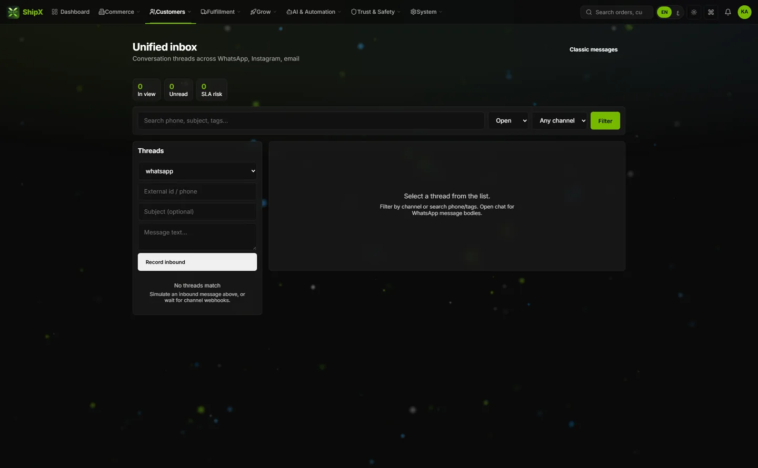This screenshot has height=468, width=758.
Task: Open the whatsapp channel selector
Action: point(197,171)
